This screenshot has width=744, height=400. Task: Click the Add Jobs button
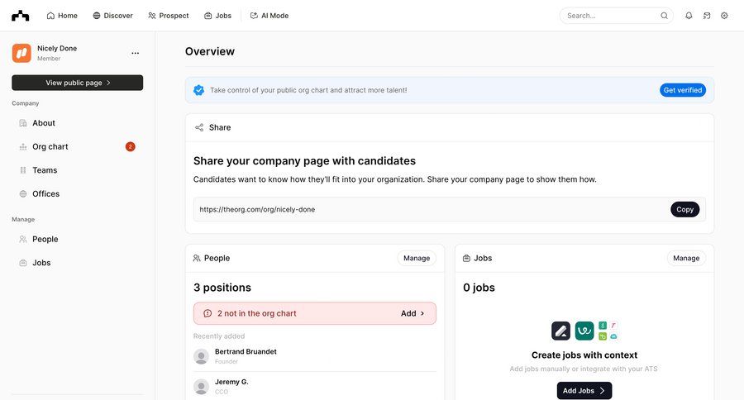point(584,391)
